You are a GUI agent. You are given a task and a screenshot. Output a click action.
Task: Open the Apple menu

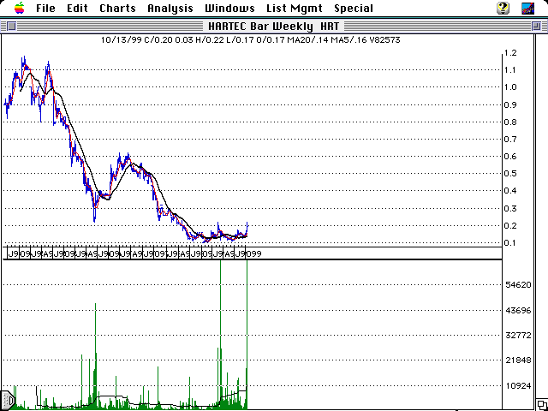(19, 8)
